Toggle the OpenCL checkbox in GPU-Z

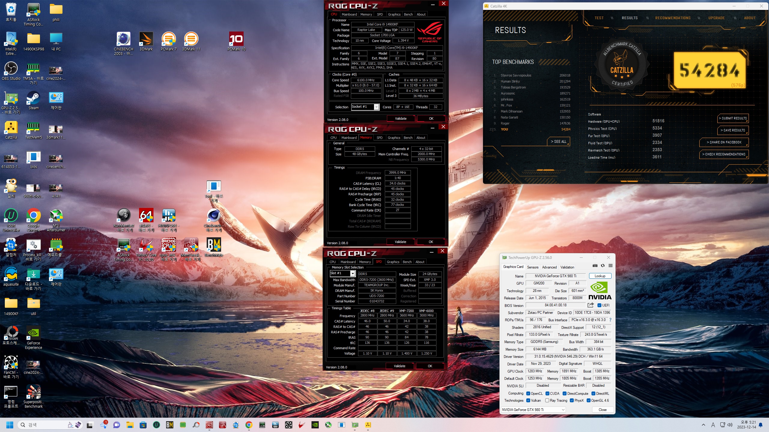coord(528,393)
